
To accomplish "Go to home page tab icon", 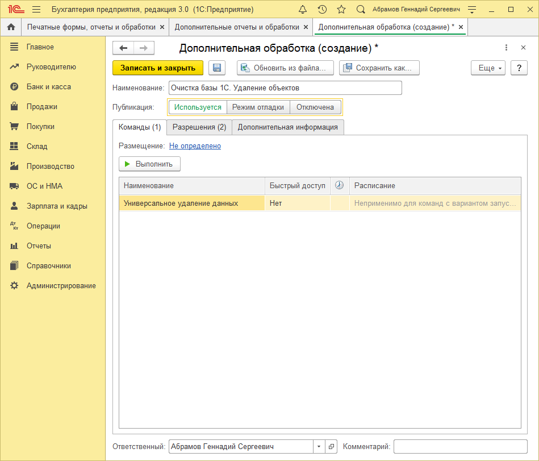I will pyautogui.click(x=10, y=27).
